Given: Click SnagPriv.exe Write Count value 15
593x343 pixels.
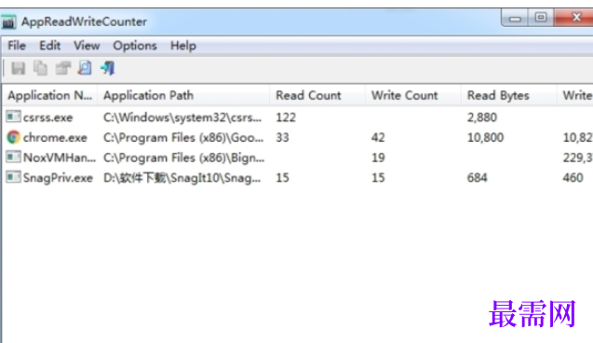Looking at the screenshot, I should coord(378,177).
